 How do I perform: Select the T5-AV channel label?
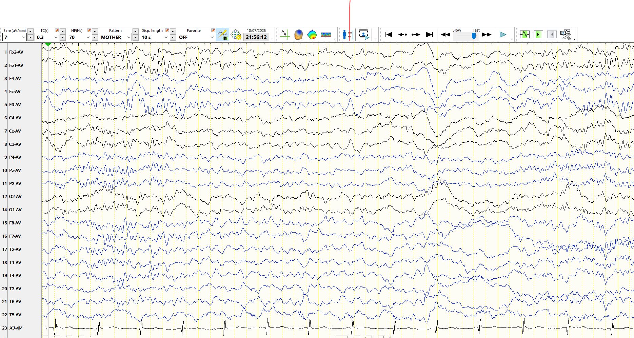point(15,315)
